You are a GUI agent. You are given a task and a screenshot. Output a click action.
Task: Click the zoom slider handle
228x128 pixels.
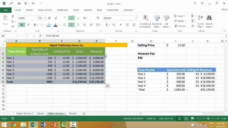point(208,118)
